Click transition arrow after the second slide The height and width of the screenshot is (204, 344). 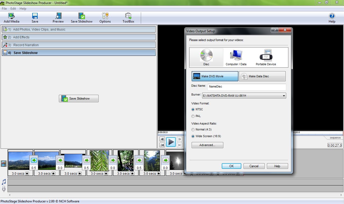coord(60,160)
